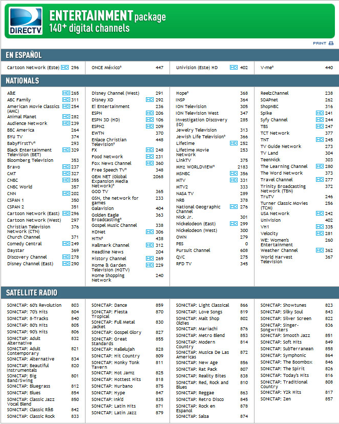
Task: Click the HD icon next to Bravo
Action: pyautogui.click(x=66, y=167)
